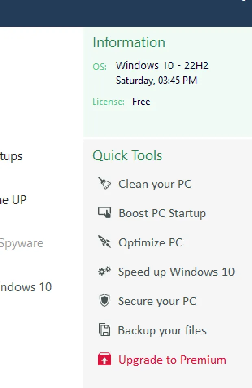Click the Free license value
252x388 pixels.
pos(141,102)
